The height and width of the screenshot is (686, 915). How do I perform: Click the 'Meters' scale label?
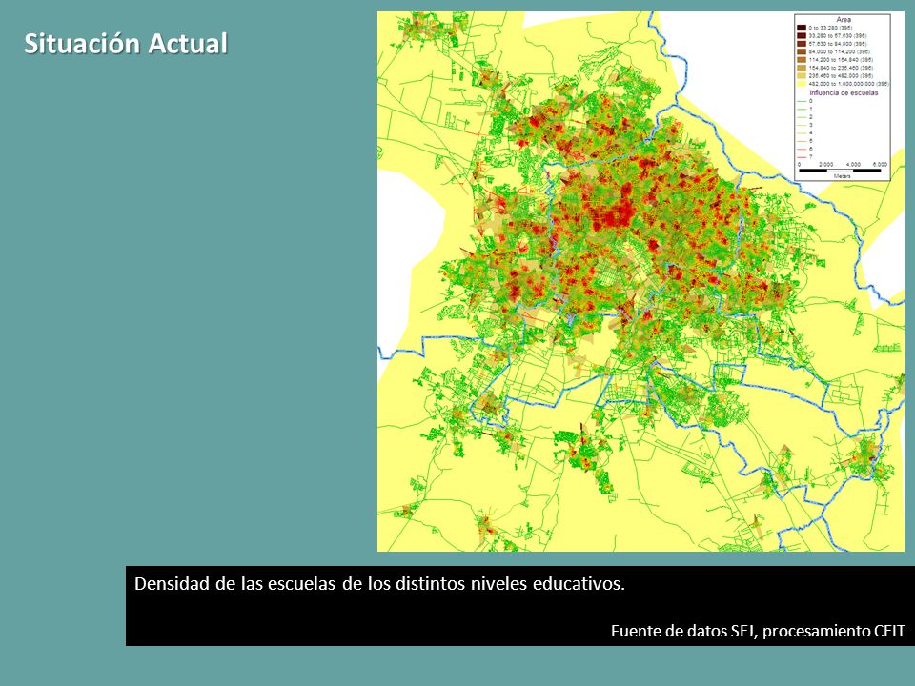click(842, 176)
